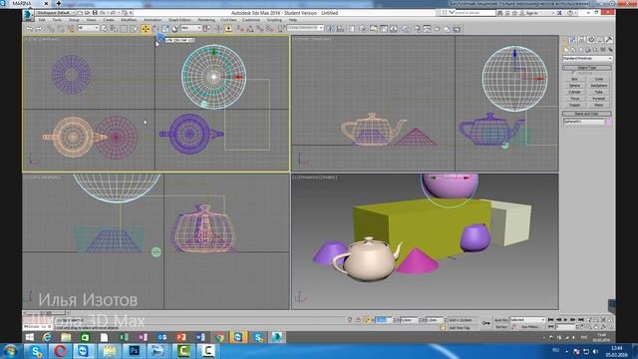The height and width of the screenshot is (359, 638).
Task: Click the Cylinder primitive button
Action: click(x=575, y=92)
